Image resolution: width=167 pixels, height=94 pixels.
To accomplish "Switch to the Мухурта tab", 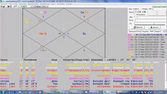I will pos(157,31).
